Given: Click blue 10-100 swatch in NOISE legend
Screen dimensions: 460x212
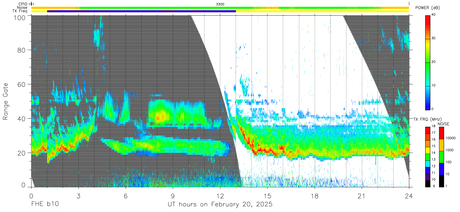Looking at the screenshot, I should pyautogui.click(x=441, y=169).
